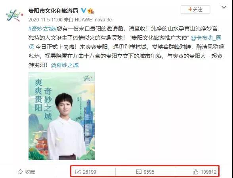Follow the account with 关注 button

(195, 10)
